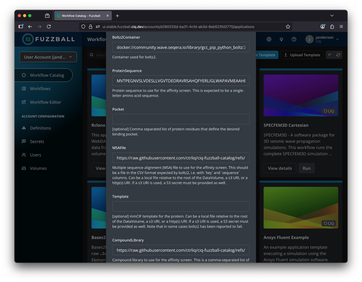The image size is (362, 282).
Task: Open the settings gear icon in header
Action: click(x=269, y=39)
